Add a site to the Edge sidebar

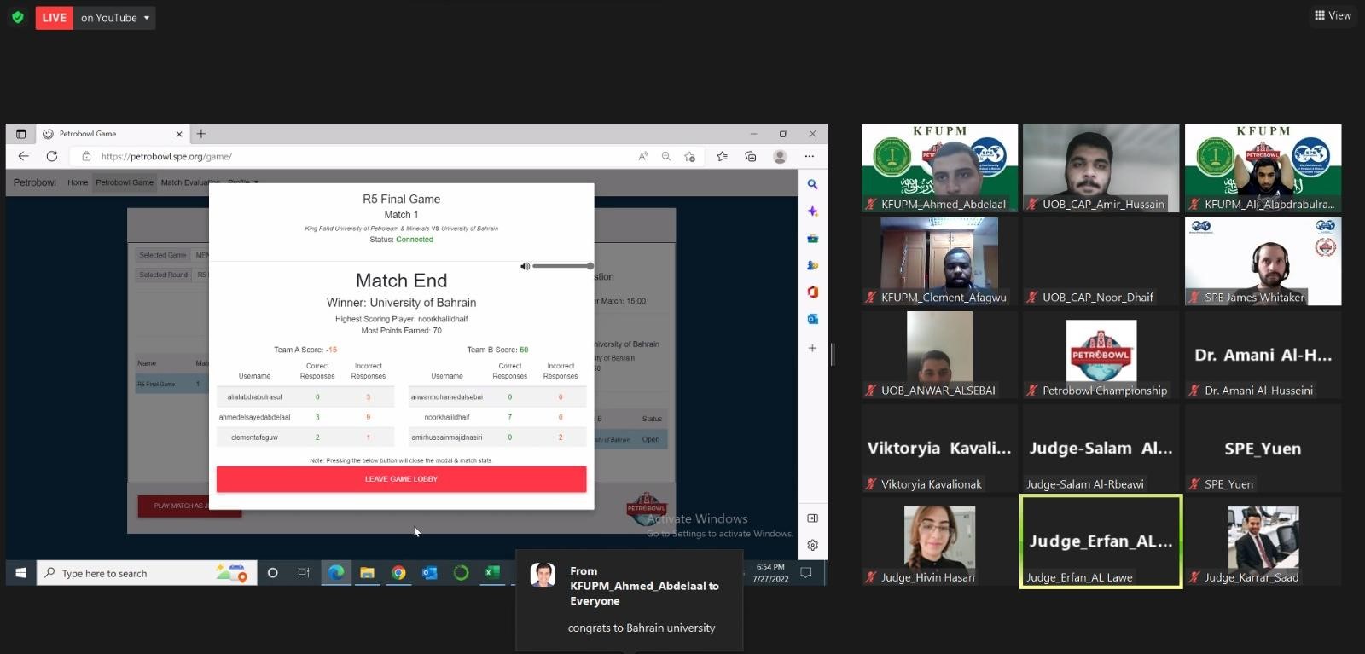click(x=812, y=348)
